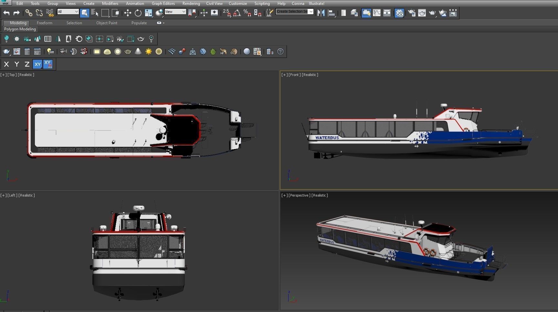
Task: Open the selection filter All dropdown
Action: (x=68, y=12)
